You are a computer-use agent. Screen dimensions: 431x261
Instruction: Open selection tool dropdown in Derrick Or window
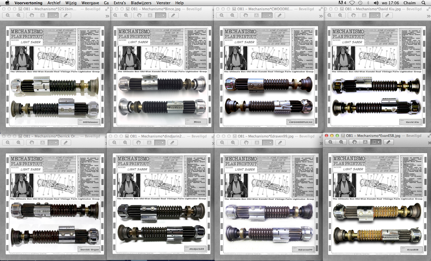tap(53, 143)
